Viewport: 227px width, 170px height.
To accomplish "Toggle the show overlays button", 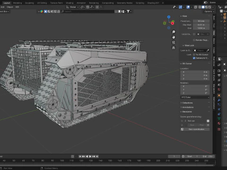I will point(188,7).
